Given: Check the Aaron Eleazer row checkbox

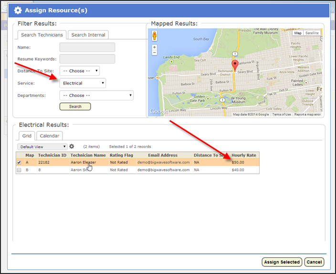Looking at the screenshot, I should [x=19, y=162].
